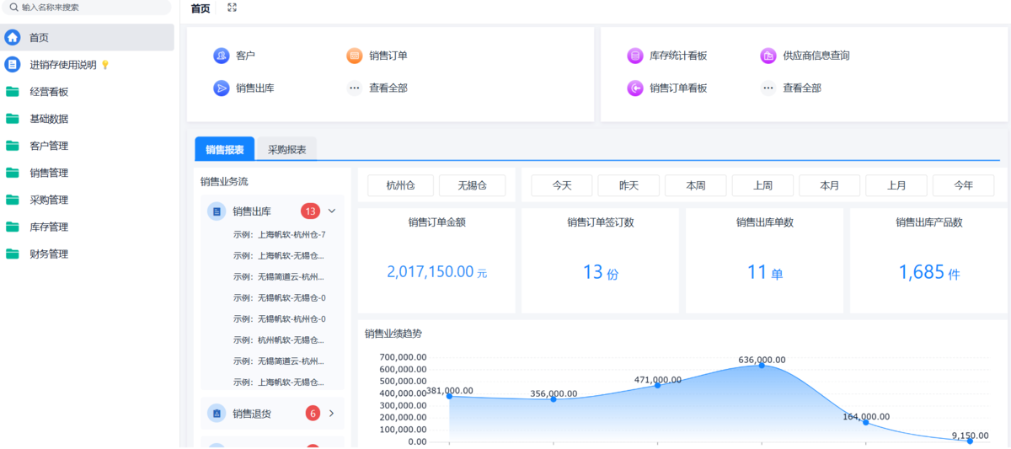This screenshot has width=1011, height=449.
Task: Click the 13 份 order count value
Action: 601,272
